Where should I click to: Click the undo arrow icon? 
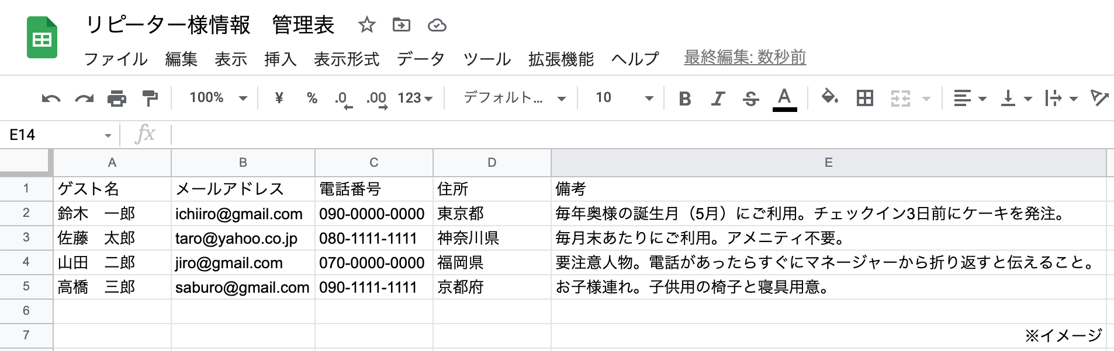pyautogui.click(x=51, y=99)
